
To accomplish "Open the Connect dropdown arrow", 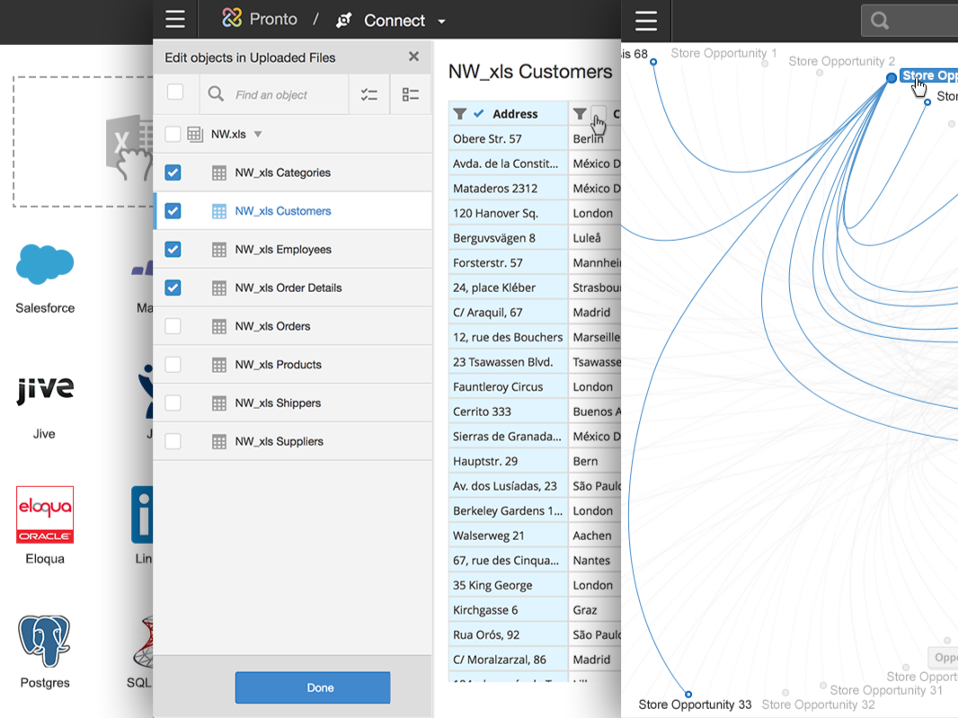I will (x=442, y=22).
